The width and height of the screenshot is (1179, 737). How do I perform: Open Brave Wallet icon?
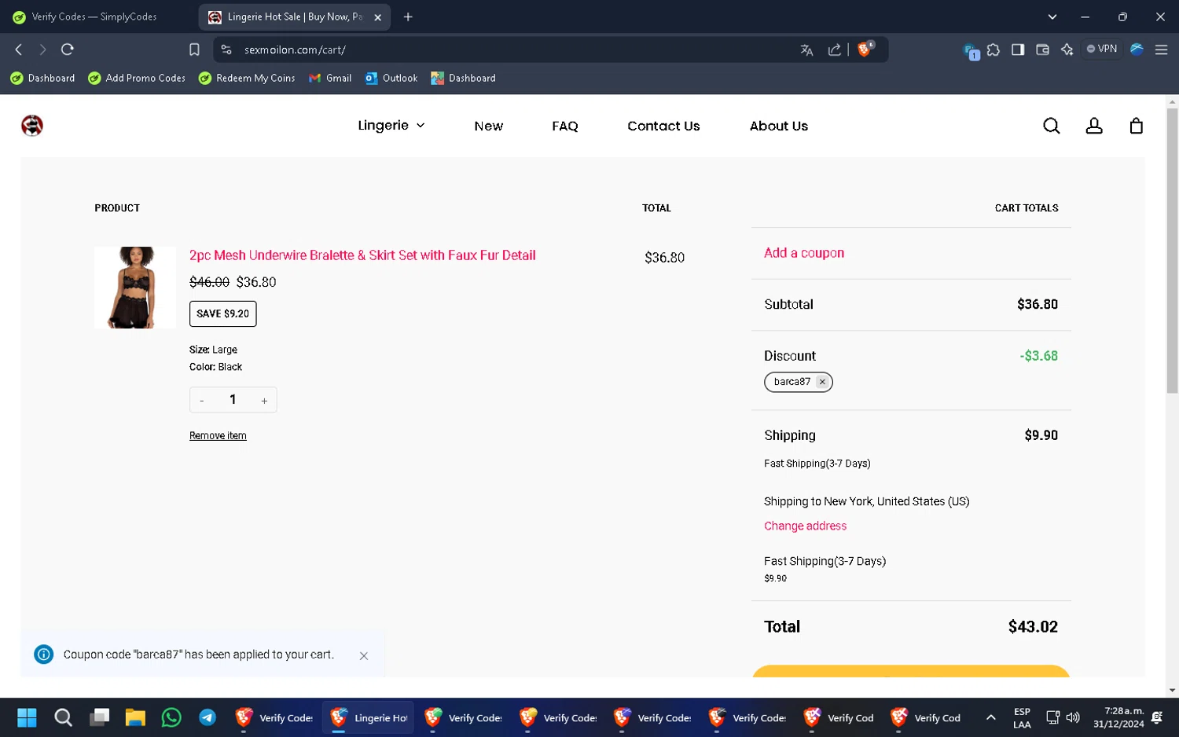(x=1042, y=49)
